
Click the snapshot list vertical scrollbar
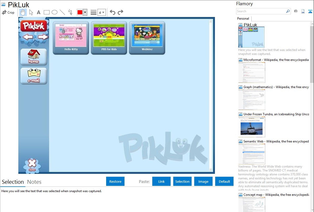[x=312, y=54]
